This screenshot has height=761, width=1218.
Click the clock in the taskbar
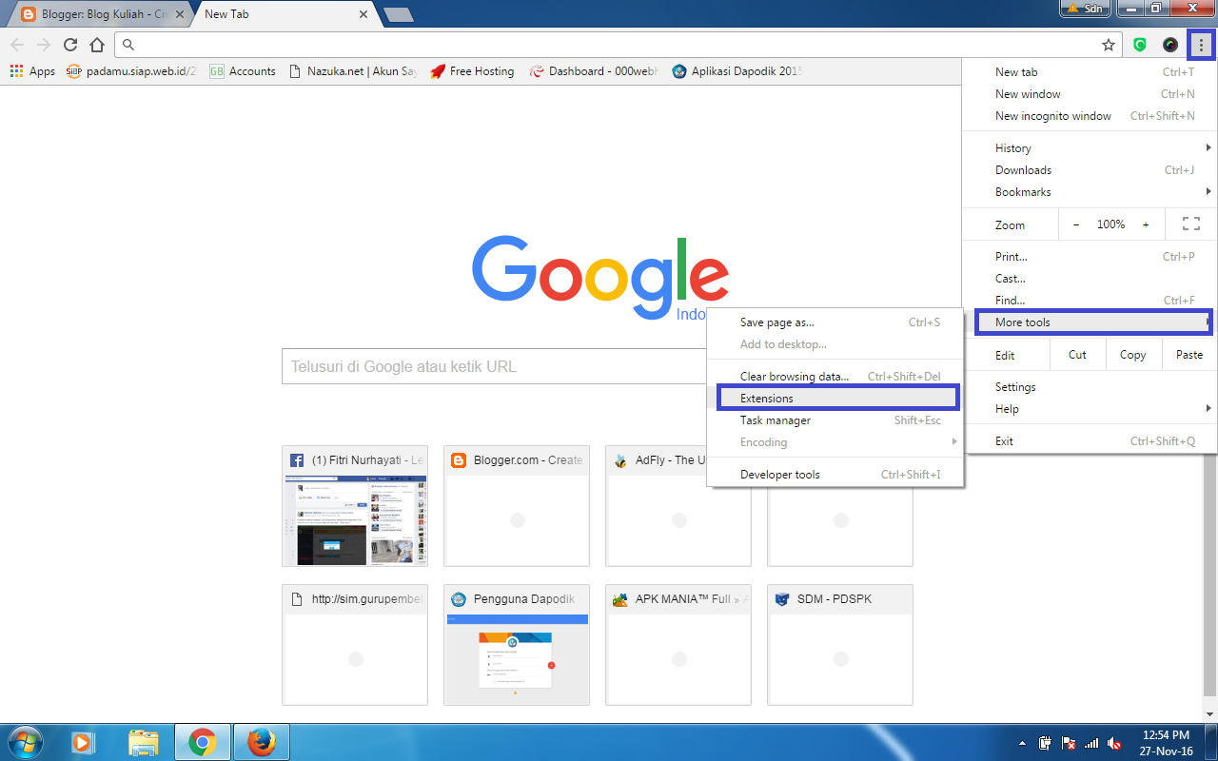click(x=1167, y=742)
